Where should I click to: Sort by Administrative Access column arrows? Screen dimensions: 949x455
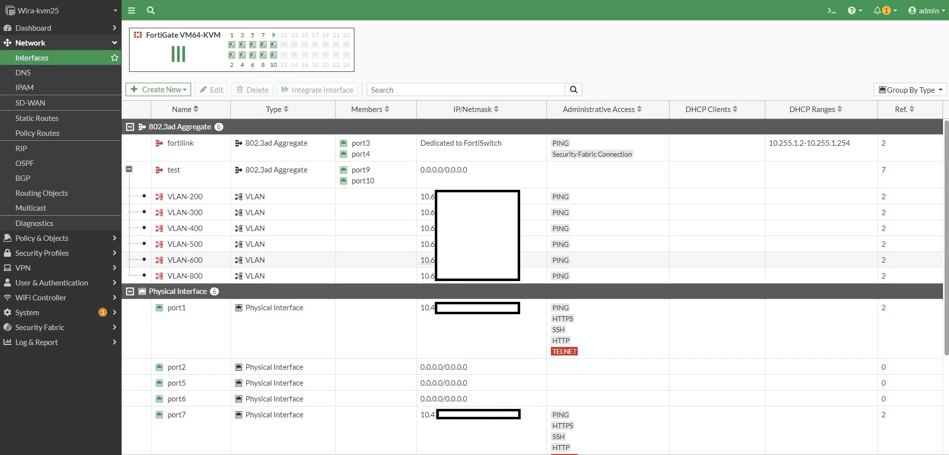click(639, 109)
